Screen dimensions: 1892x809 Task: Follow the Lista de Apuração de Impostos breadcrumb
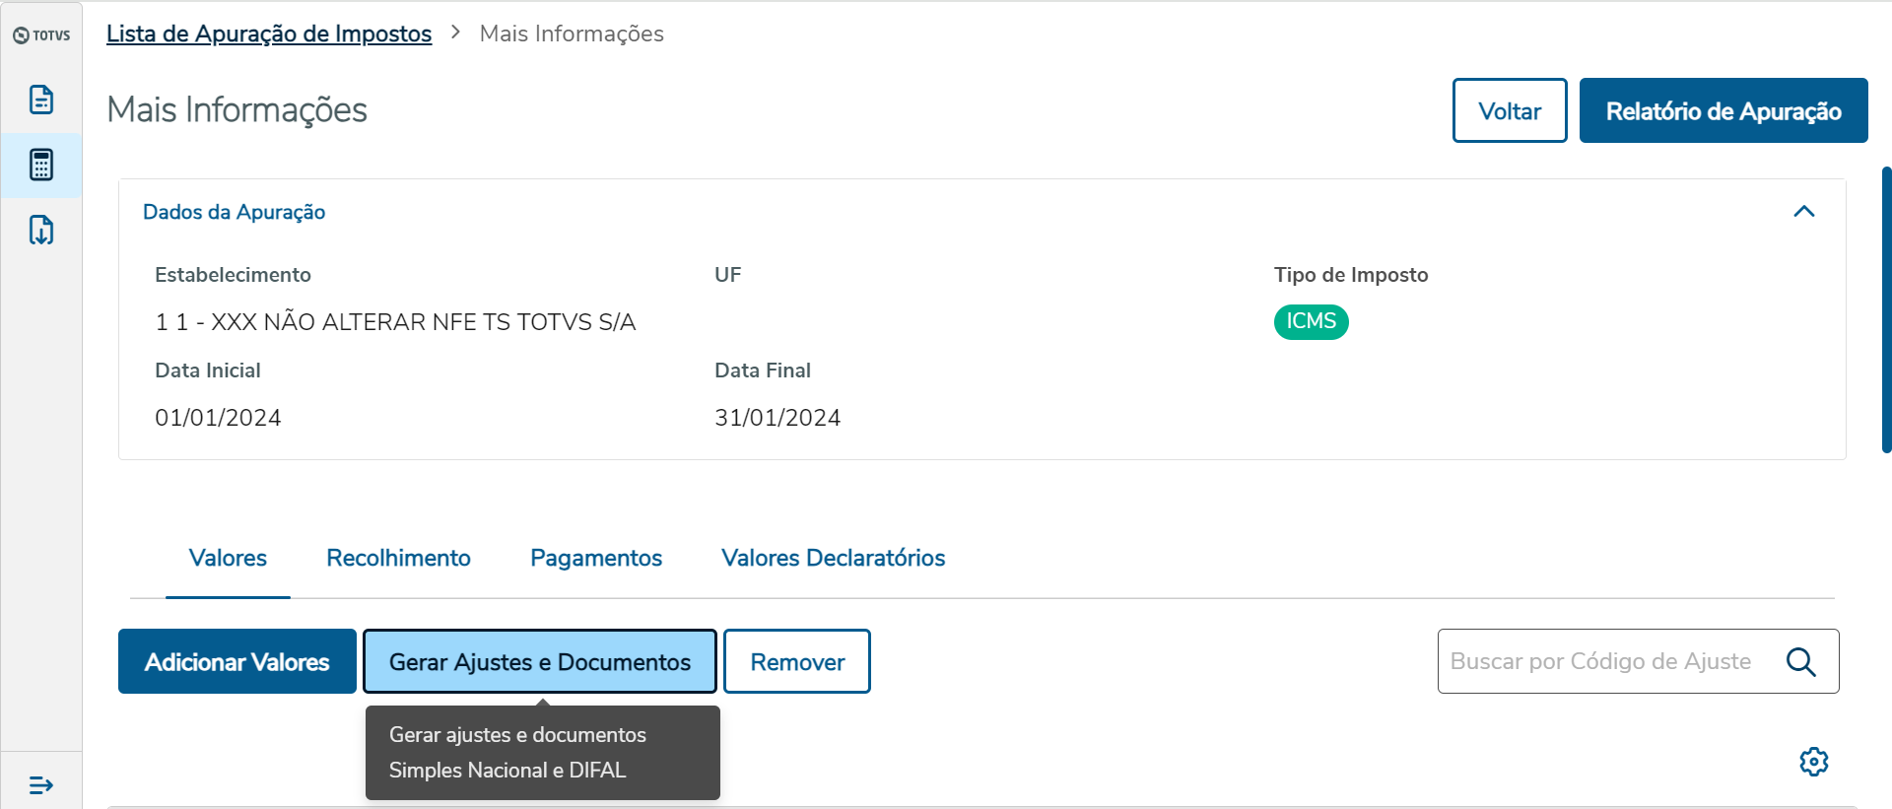tap(269, 34)
